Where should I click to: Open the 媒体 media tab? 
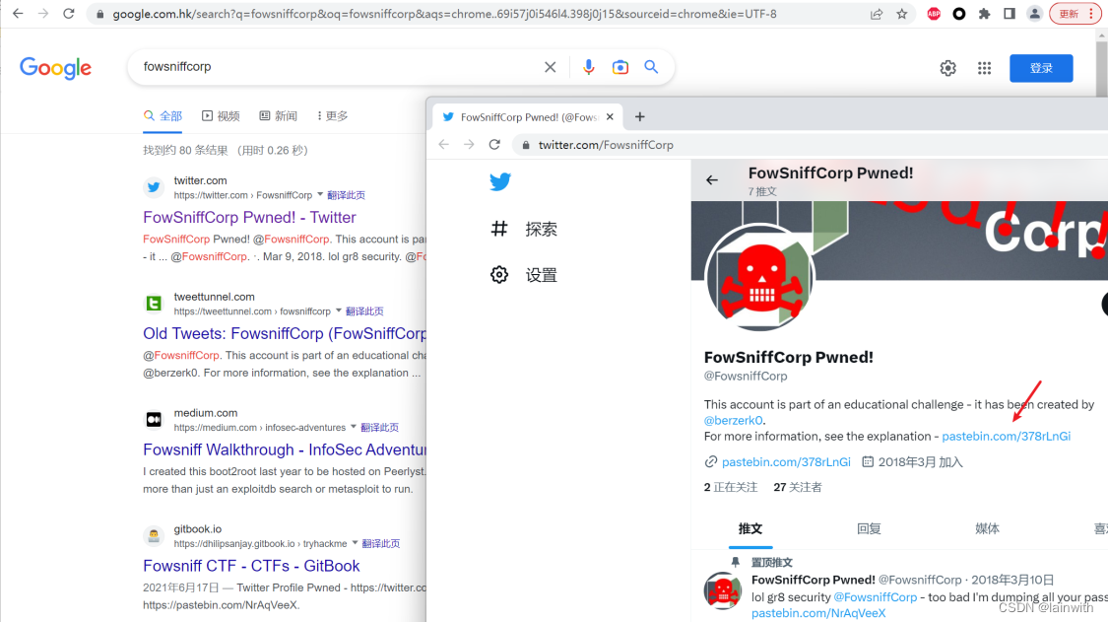click(987, 528)
